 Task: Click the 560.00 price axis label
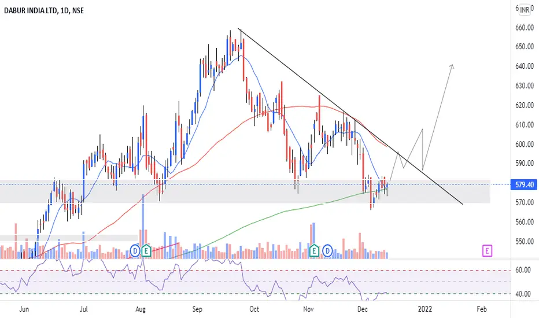[x=525, y=222]
